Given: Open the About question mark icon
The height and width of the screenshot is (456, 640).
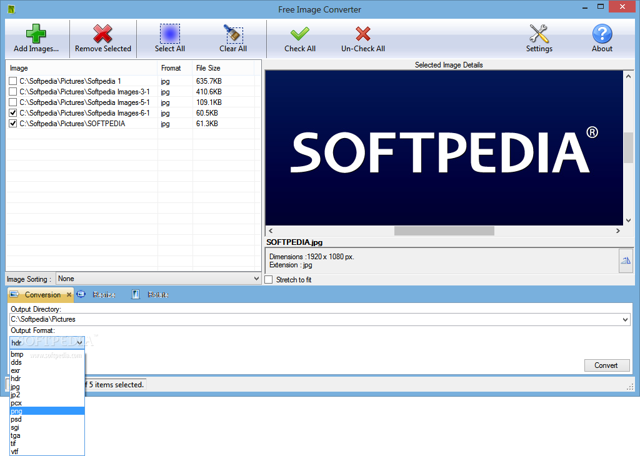Looking at the screenshot, I should tap(602, 34).
